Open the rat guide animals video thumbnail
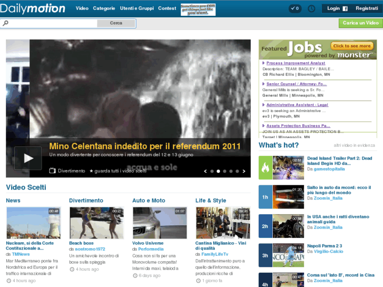383x287 pixels. pyautogui.click(x=288, y=226)
